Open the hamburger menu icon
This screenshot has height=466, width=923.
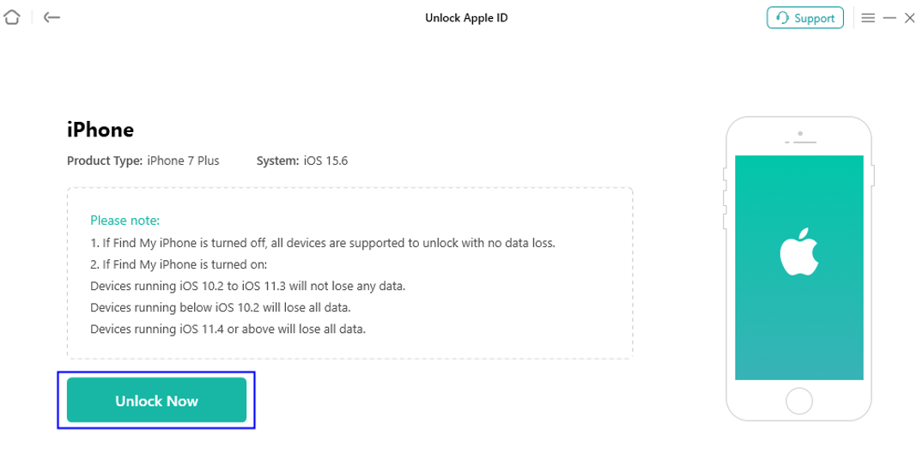coord(868,18)
